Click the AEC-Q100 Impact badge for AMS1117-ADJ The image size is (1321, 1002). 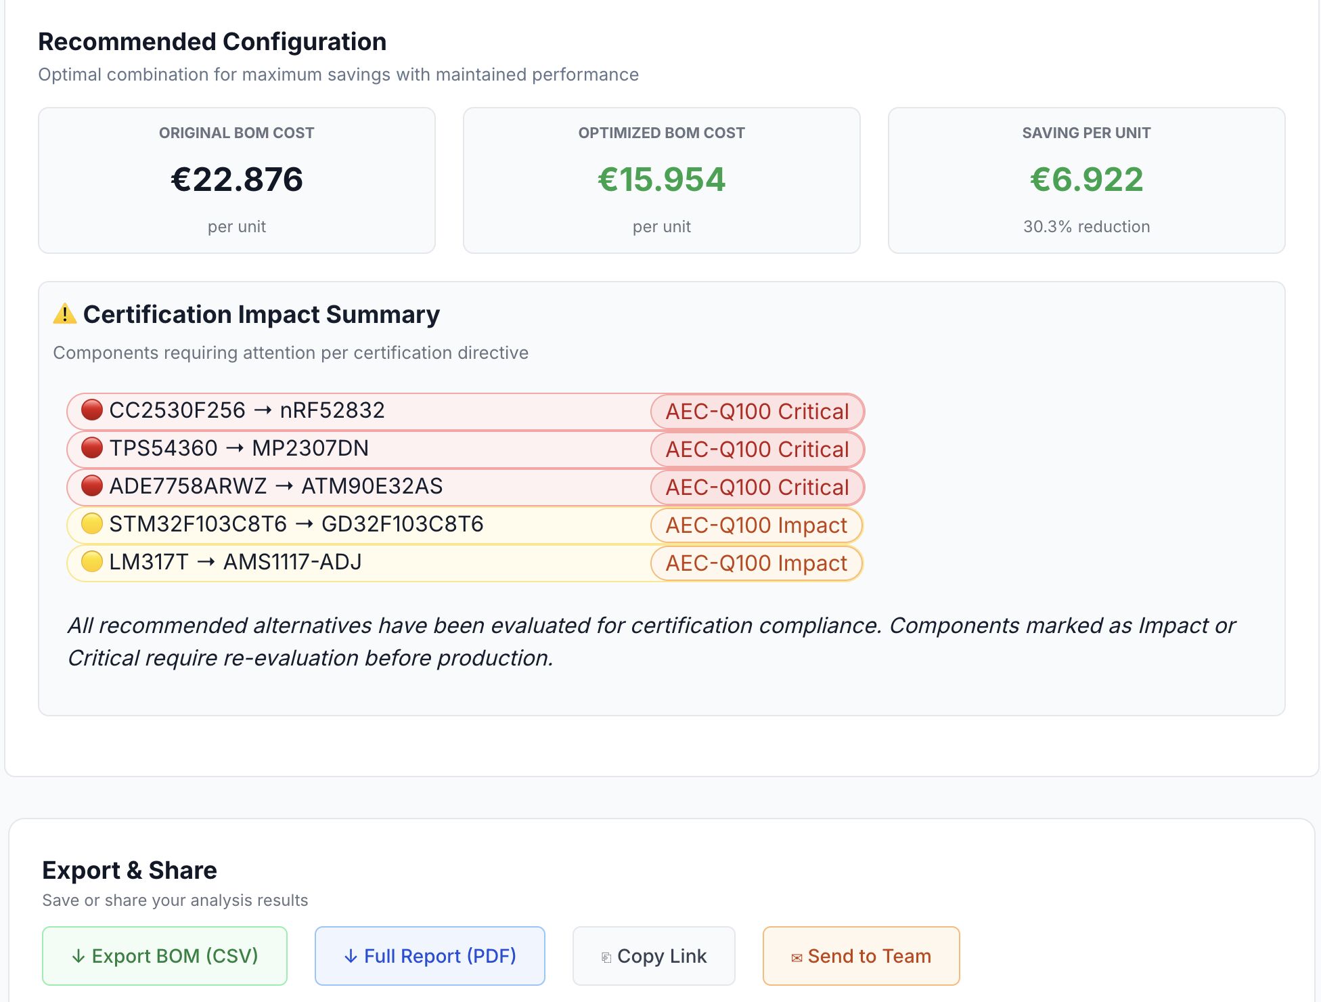(x=757, y=563)
